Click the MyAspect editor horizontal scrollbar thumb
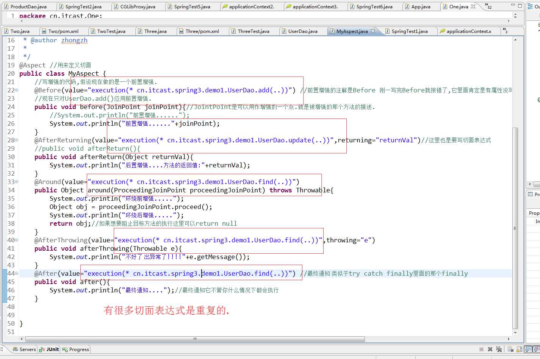Screen dimensions: 540x359 click(x=195, y=339)
